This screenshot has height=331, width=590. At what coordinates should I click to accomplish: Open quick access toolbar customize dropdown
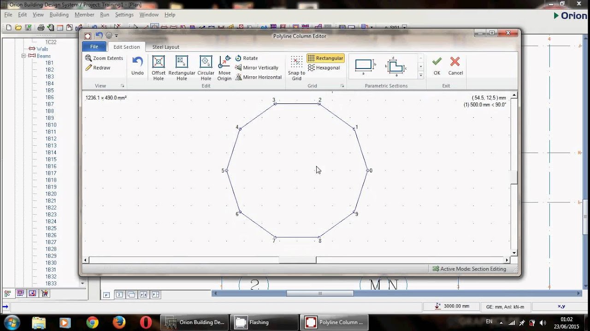coord(116,36)
